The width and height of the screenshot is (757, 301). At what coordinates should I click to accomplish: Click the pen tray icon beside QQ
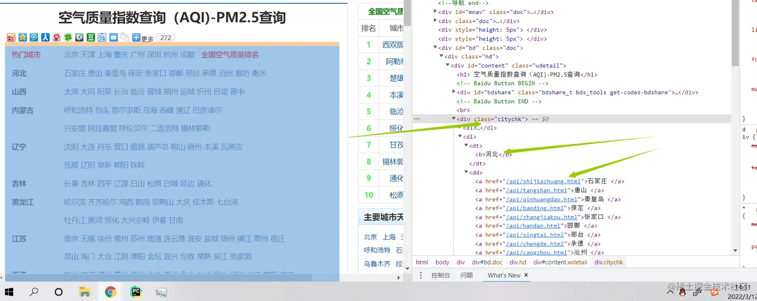(x=696, y=293)
